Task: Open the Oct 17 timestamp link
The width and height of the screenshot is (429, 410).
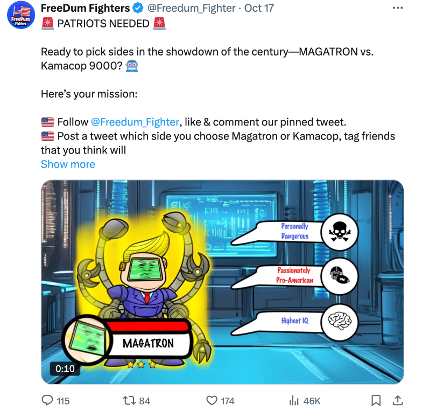Action: [x=259, y=8]
